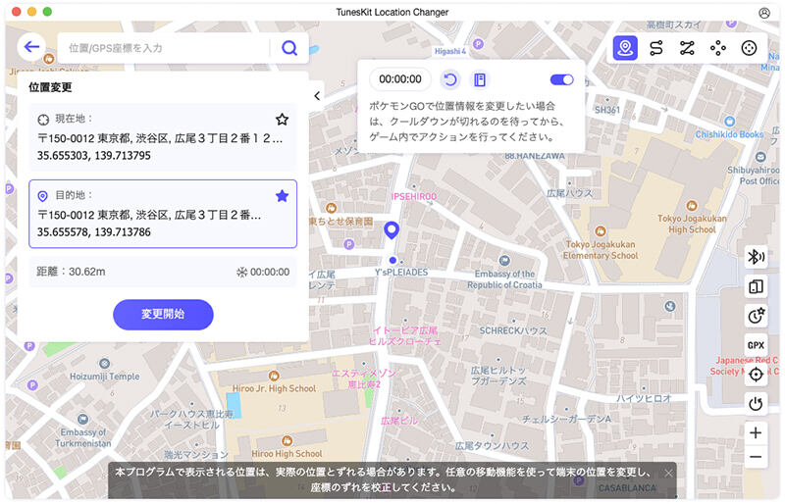Click the 変更開始 button
The image size is (785, 504).
point(163,315)
